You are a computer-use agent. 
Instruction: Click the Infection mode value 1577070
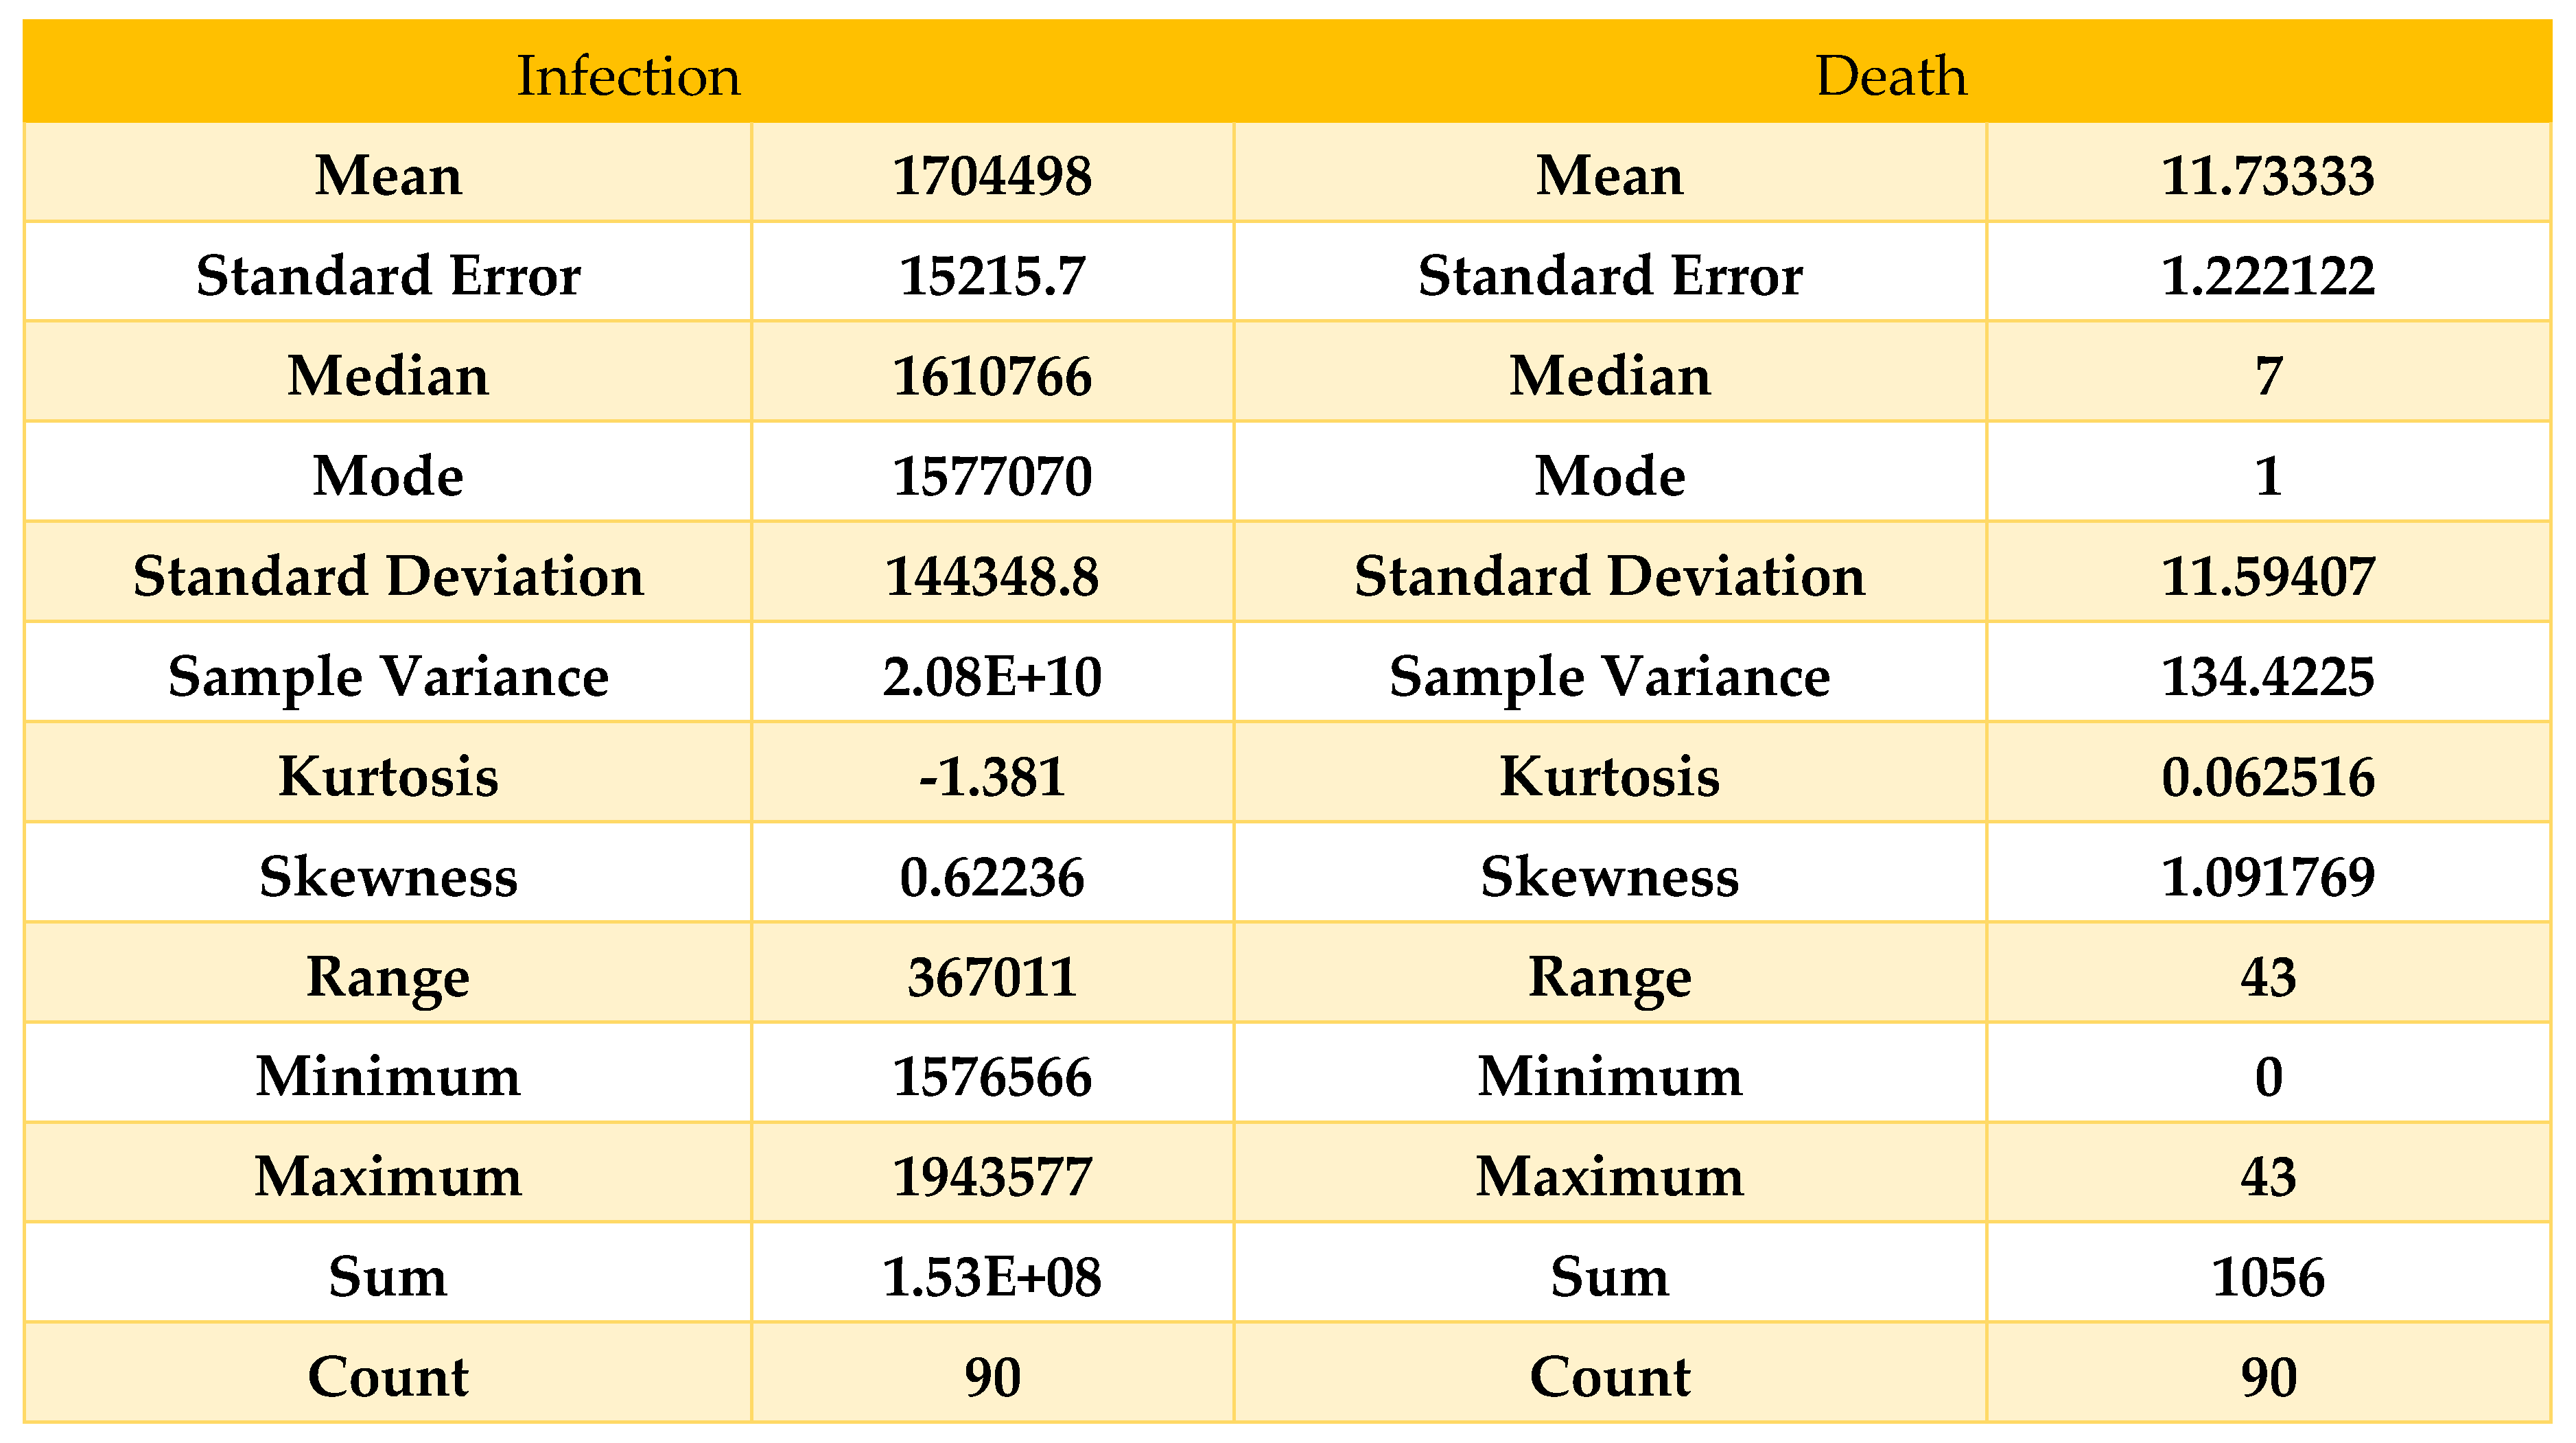pos(992,476)
